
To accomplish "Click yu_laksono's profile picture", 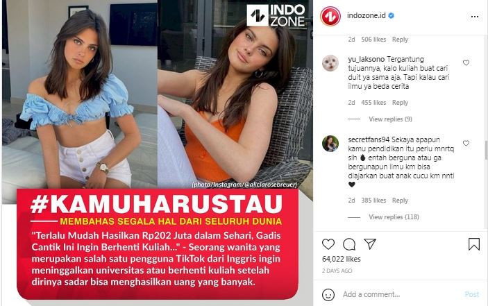I will pos(330,63).
